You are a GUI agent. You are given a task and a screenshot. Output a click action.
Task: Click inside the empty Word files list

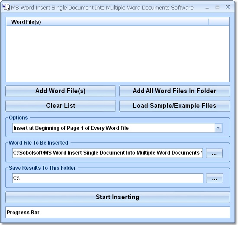pyautogui.click(x=118, y=54)
